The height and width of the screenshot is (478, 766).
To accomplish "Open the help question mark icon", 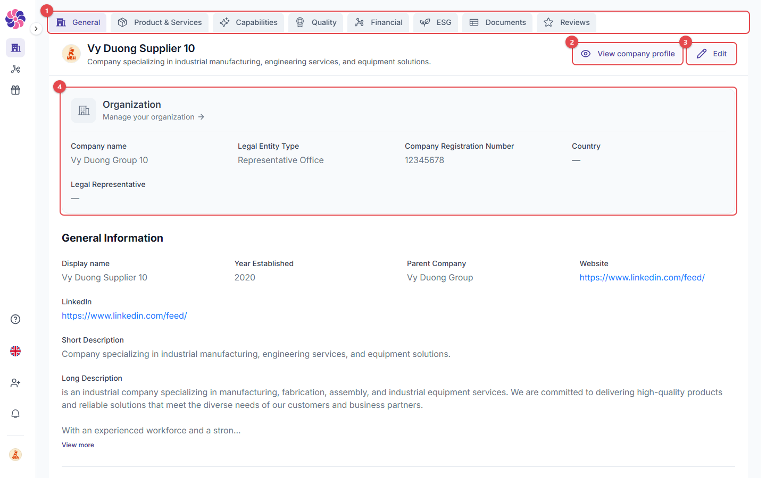I will (x=15, y=319).
